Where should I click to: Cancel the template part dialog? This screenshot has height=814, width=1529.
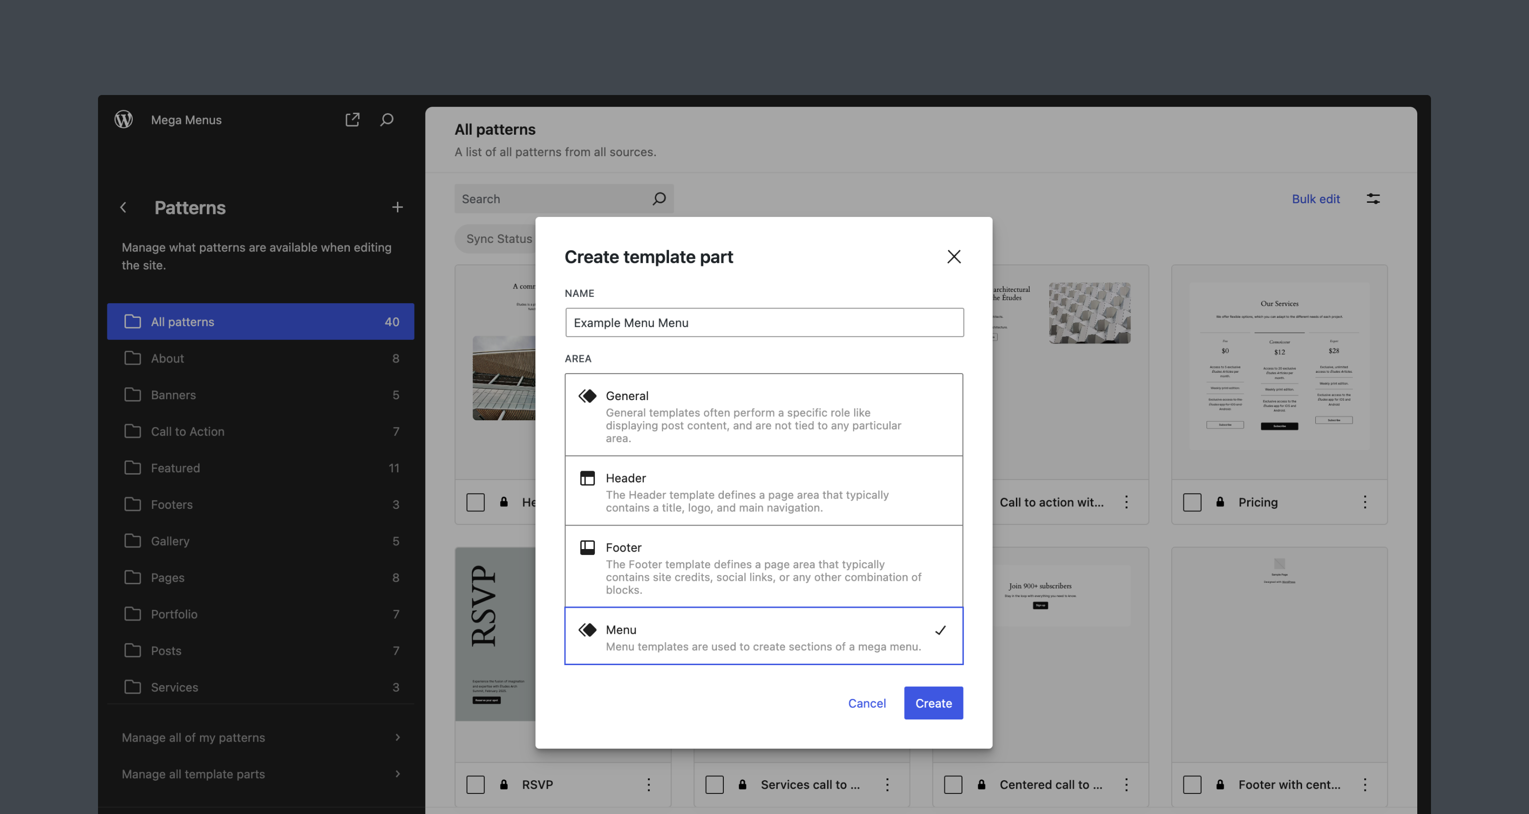coord(866,703)
